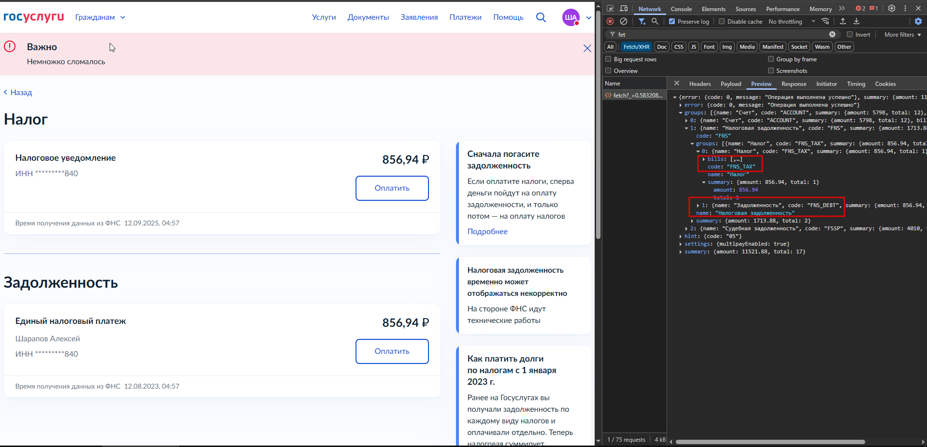Expand the bills array node
The image size is (927, 447).
(704, 159)
